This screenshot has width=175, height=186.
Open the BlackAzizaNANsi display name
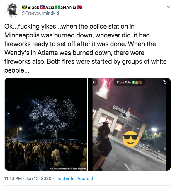[x=52, y=8]
